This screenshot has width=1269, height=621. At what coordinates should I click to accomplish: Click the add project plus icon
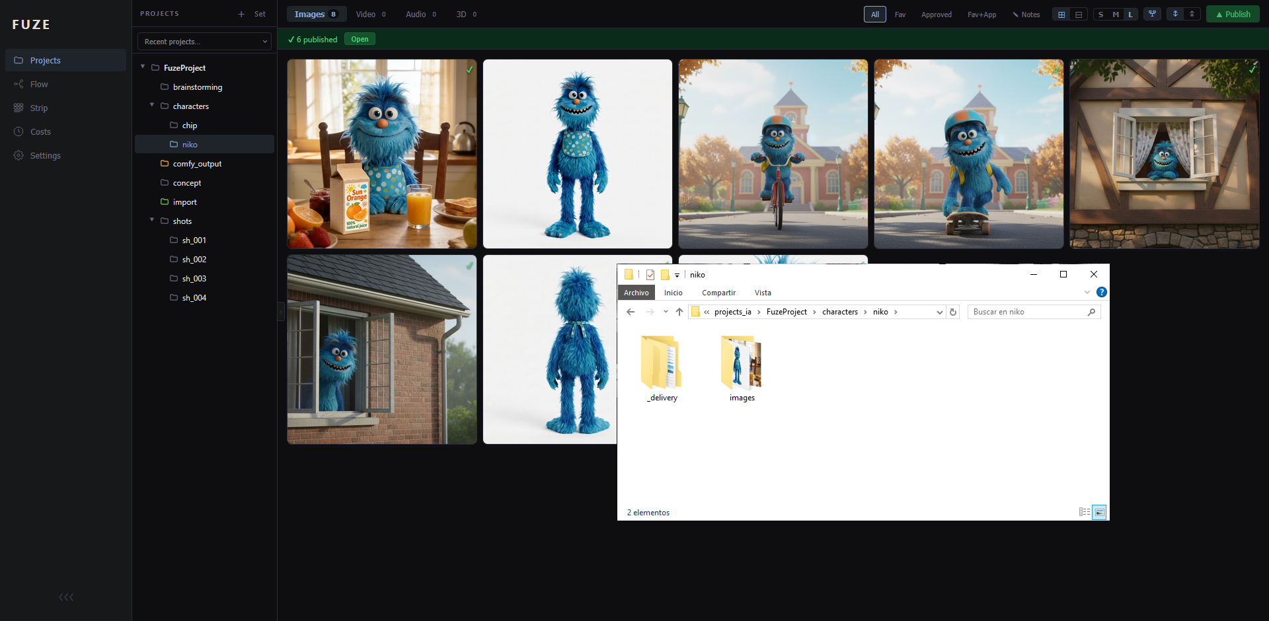click(x=241, y=14)
